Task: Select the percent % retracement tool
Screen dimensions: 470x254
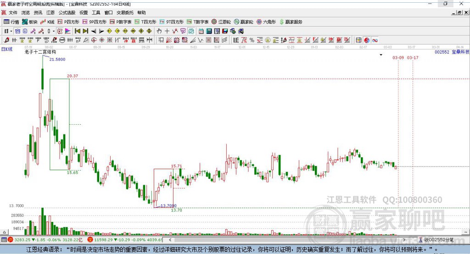Action: coord(252,40)
